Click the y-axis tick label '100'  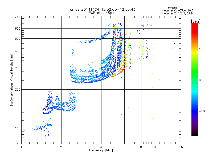(x=18, y=128)
